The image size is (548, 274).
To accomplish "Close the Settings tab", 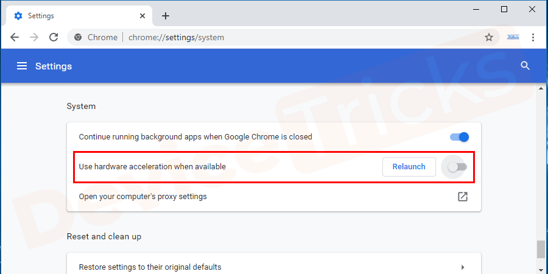I will (144, 16).
